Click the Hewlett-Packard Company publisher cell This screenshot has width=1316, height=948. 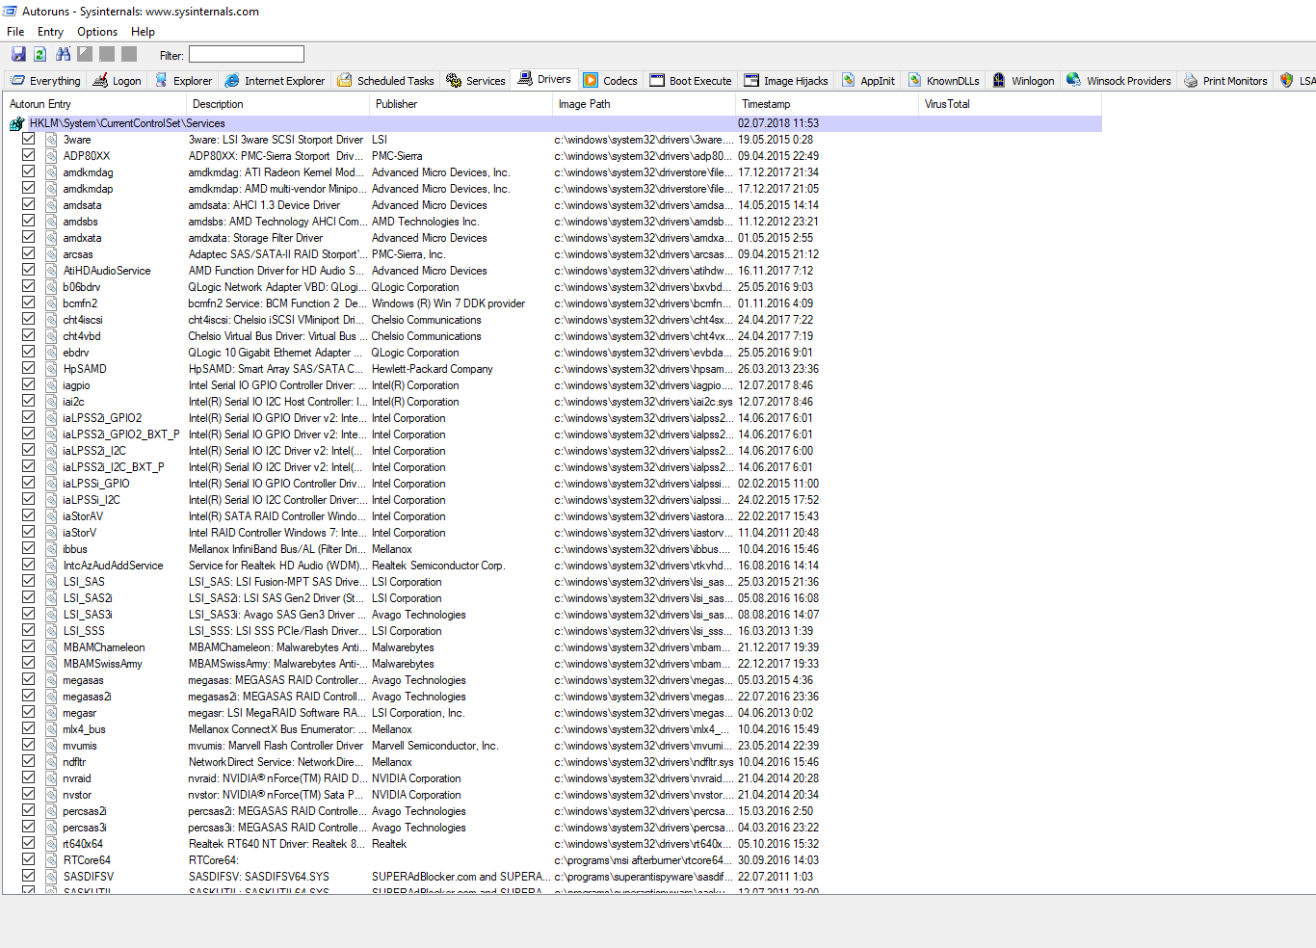433,369
